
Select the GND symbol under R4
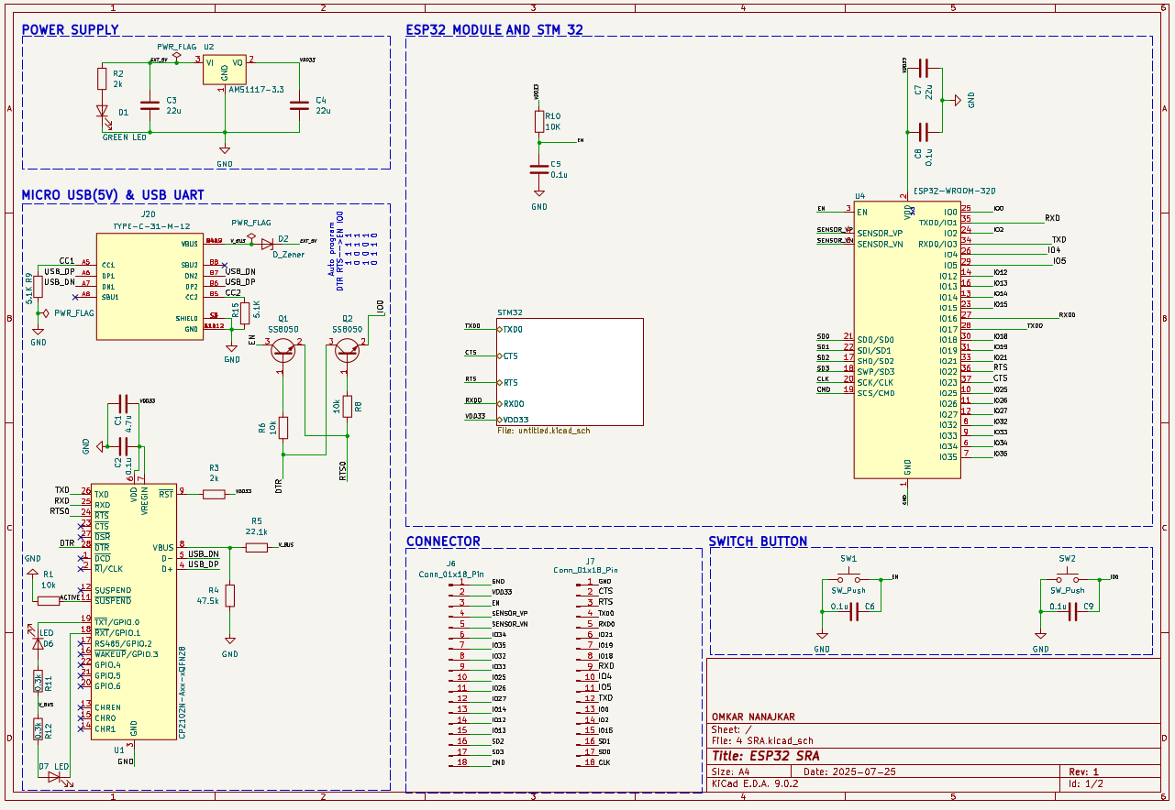pyautogui.click(x=229, y=645)
